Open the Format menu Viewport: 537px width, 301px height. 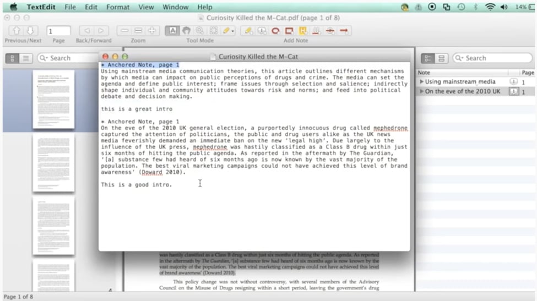tap(118, 7)
